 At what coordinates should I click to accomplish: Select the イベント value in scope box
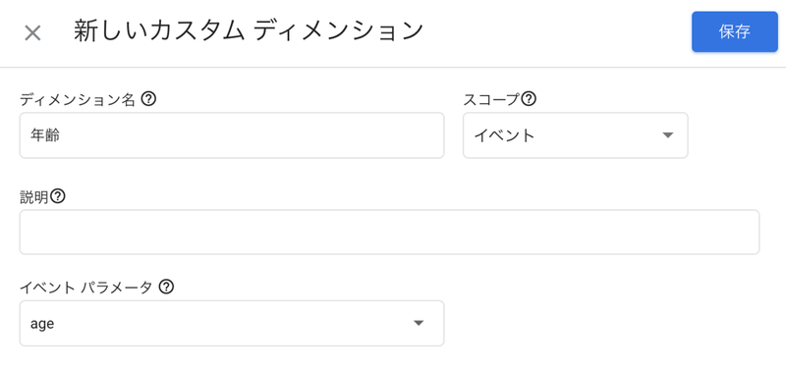[505, 135]
